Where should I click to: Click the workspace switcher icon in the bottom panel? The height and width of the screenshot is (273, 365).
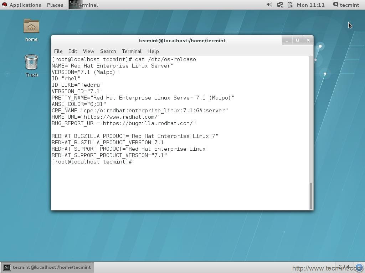pyautogui.click(x=344, y=267)
